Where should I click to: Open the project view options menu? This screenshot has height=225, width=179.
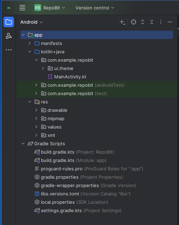pos(161,22)
